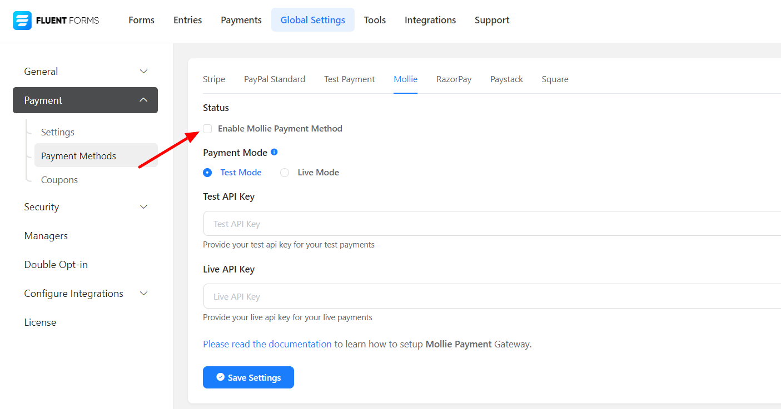Expand the Security sidebar section
Screen dimensions: 781x409
143,207
